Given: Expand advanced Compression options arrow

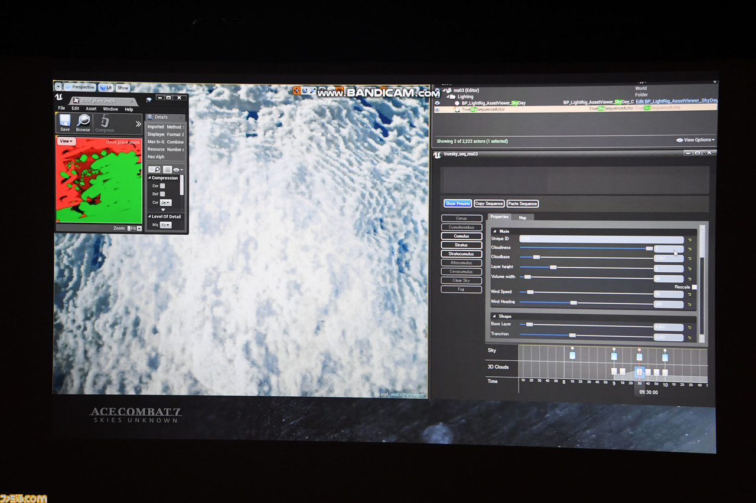Looking at the screenshot, I should 164,209.
